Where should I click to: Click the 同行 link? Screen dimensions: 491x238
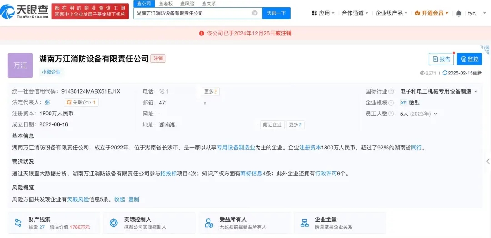416,148
